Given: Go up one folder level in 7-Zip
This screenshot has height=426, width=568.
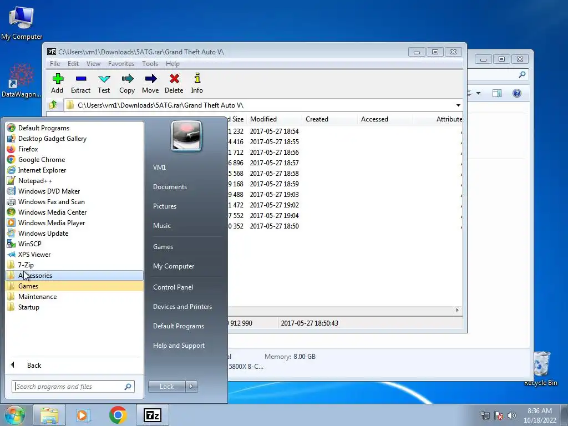Looking at the screenshot, I should [x=53, y=105].
